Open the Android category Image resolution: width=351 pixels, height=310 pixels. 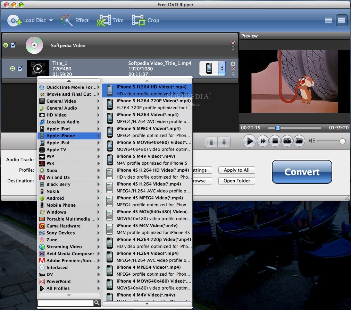click(x=69, y=198)
